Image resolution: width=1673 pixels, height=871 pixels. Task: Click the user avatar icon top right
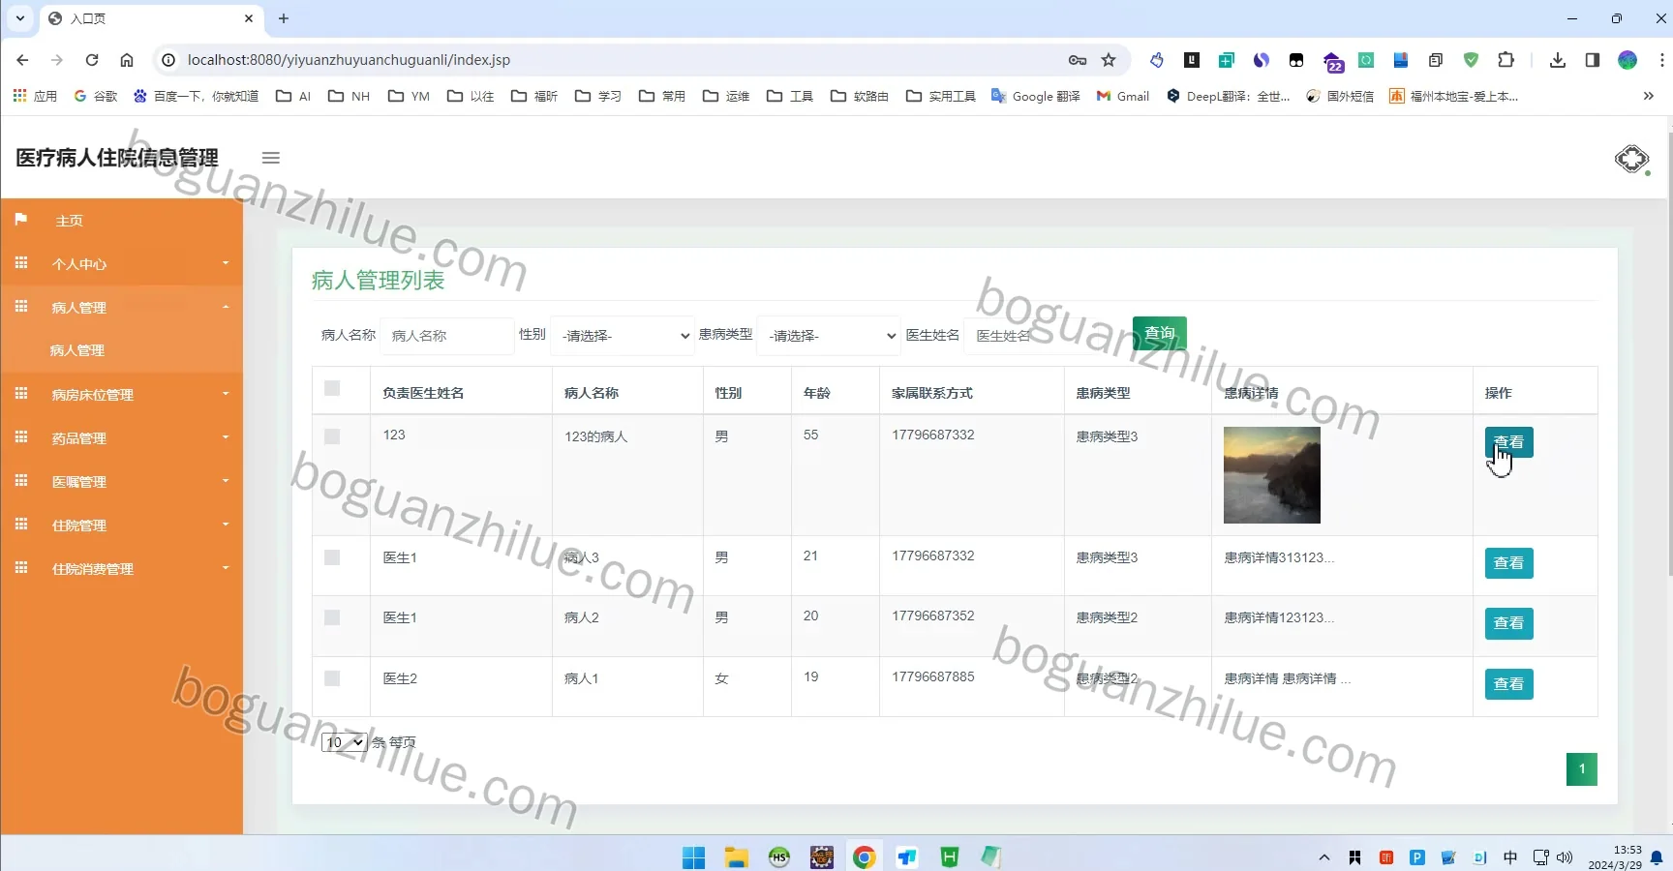tap(1631, 159)
